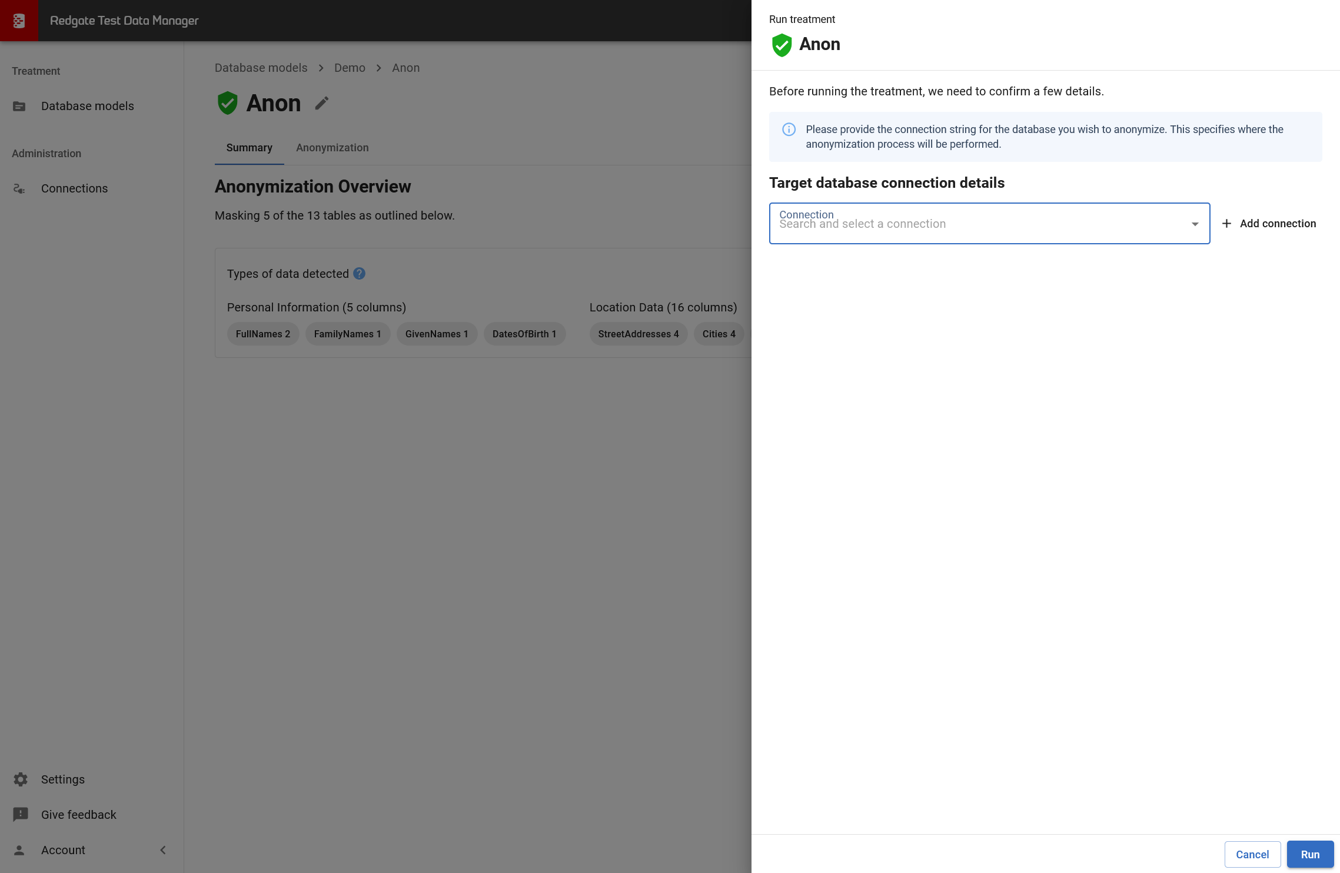Image resolution: width=1340 pixels, height=873 pixels.
Task: Click the Give feedback icon
Action: [21, 815]
